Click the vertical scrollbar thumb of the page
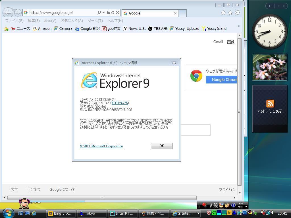Screen dimensions: 291x218 pos(239,112)
